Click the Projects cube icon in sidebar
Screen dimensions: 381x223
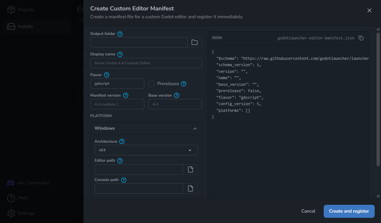point(11,10)
